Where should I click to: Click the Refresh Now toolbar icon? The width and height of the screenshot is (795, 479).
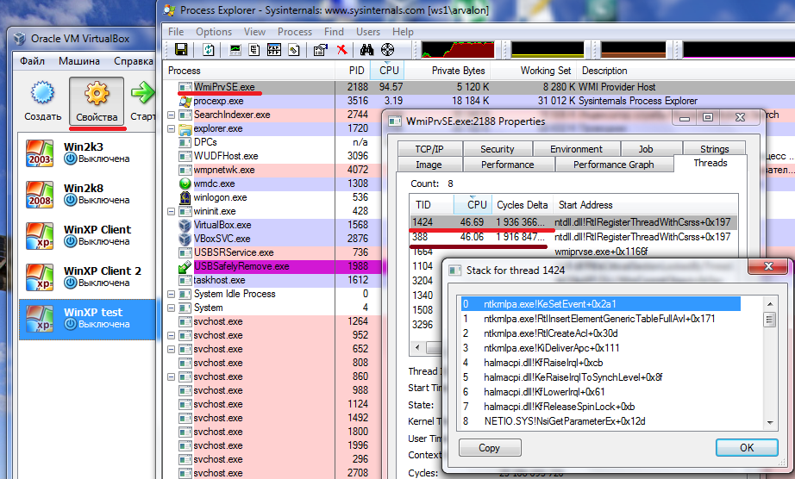click(x=209, y=49)
